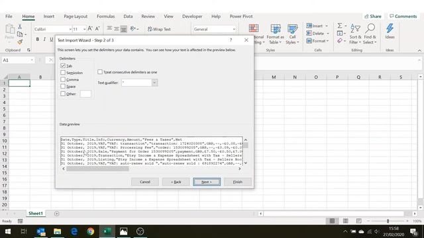Click the Cut scissors icon
424x238 pixels.
click(20, 26)
